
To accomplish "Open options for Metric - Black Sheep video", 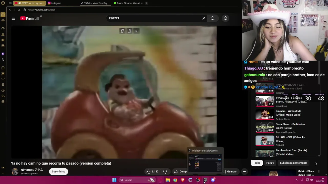I will coord(319,171).
